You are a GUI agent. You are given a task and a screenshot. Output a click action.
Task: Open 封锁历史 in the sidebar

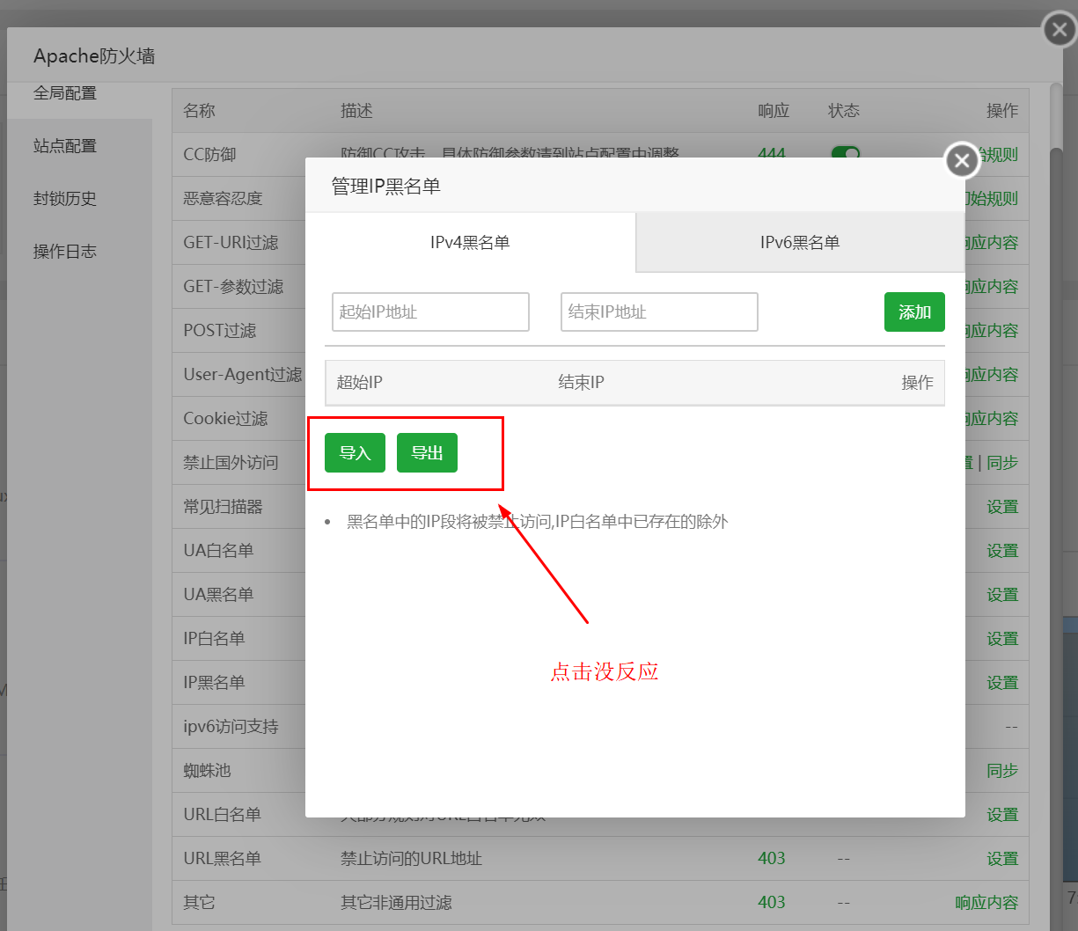click(65, 199)
